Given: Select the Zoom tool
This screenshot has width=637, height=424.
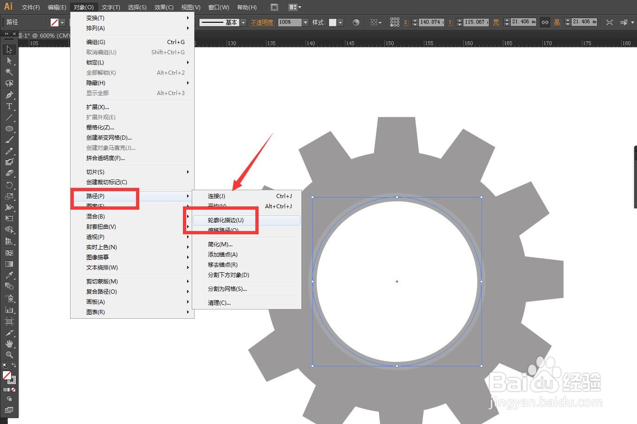Looking at the screenshot, I should pyautogui.click(x=9, y=355).
